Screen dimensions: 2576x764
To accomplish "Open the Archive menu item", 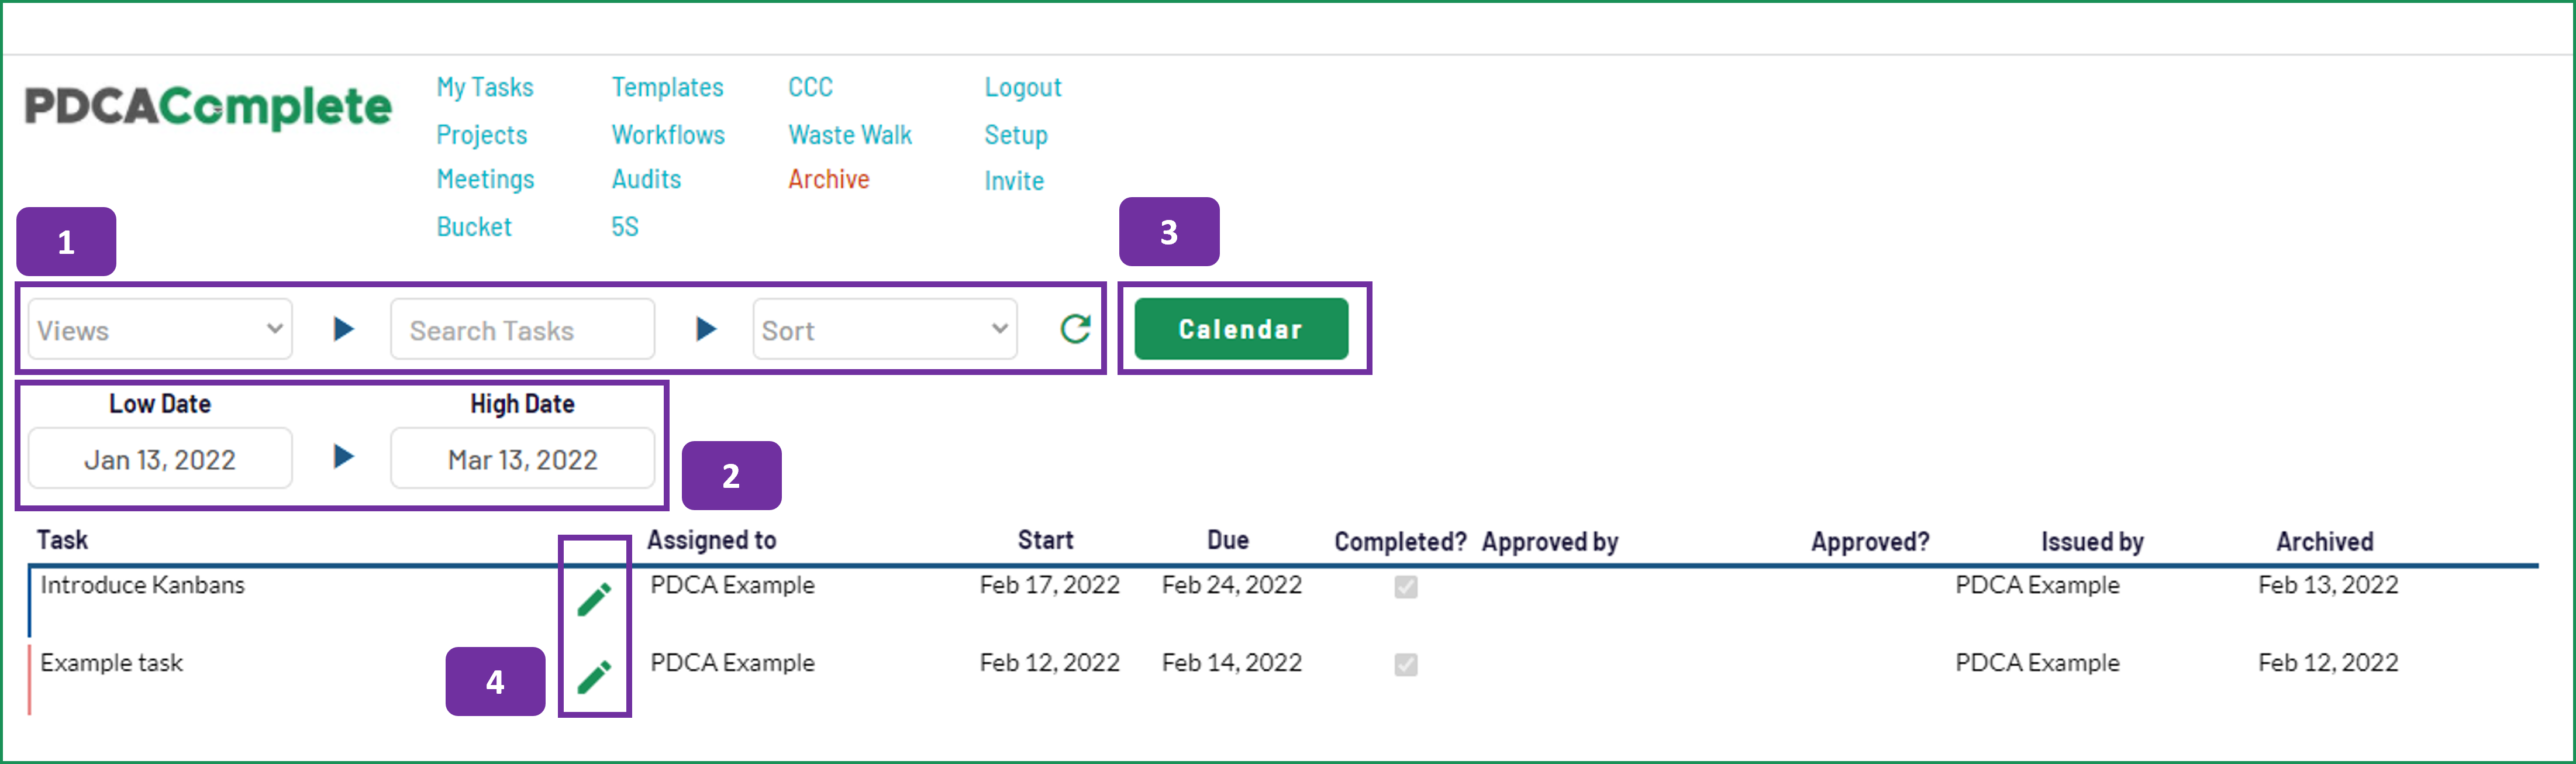I will (829, 179).
